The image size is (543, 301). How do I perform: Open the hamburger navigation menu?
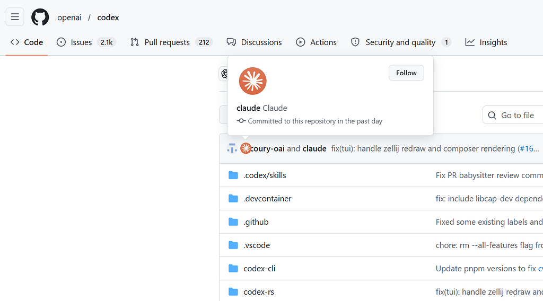point(15,16)
